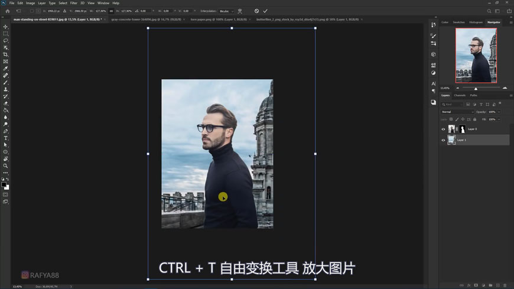Switch to the Channels tab
514x289 pixels.
pos(460,95)
